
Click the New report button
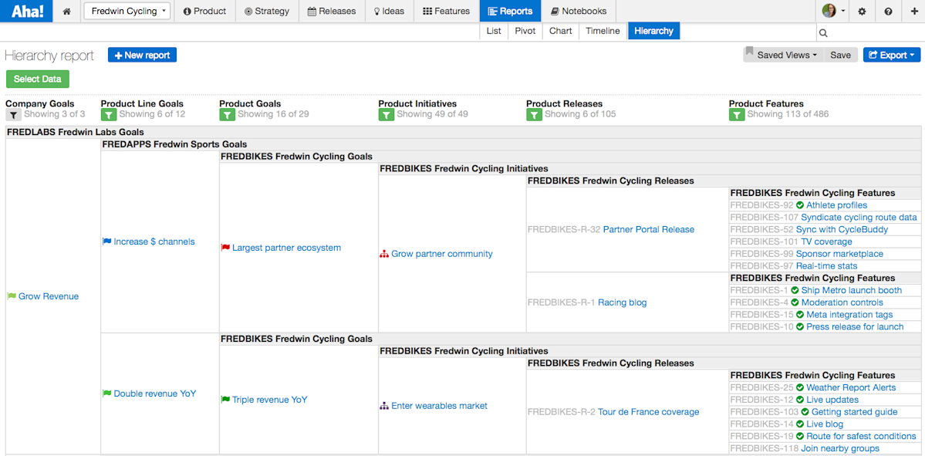(142, 55)
